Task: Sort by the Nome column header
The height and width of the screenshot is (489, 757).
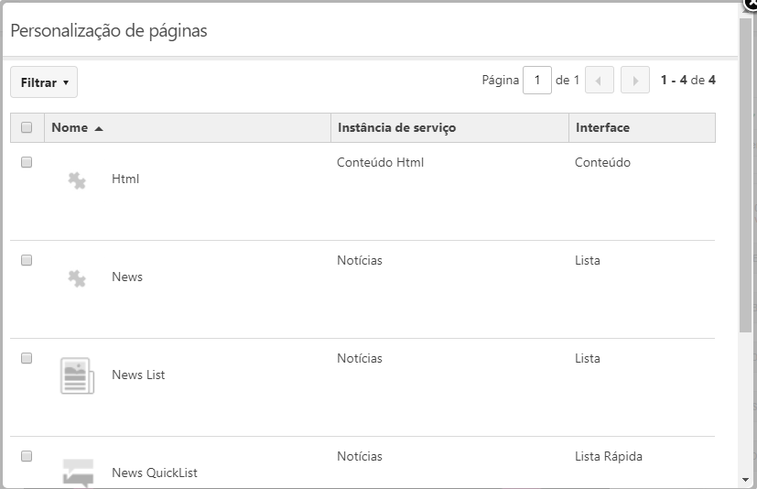Action: (x=188, y=127)
